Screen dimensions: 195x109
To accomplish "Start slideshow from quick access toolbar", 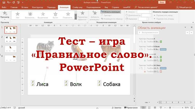I will (x=18, y=2).
